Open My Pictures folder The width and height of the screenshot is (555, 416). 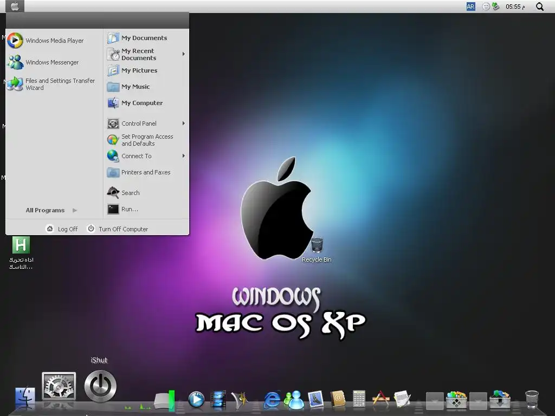click(x=132, y=70)
